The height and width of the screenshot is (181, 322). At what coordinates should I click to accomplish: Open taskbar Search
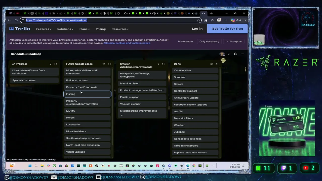pyautogui.click(x=36, y=166)
